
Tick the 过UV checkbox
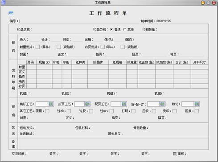click(112, 111)
